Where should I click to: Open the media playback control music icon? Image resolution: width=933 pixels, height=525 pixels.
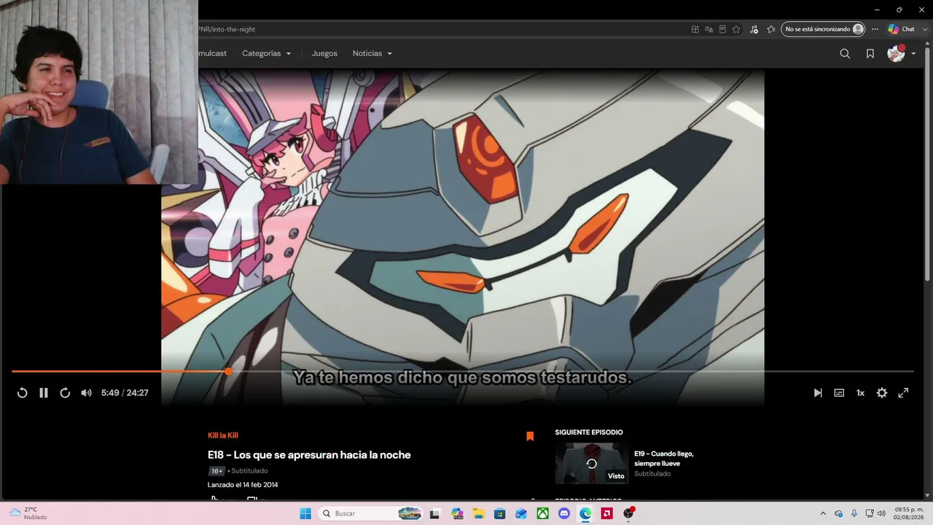click(754, 29)
